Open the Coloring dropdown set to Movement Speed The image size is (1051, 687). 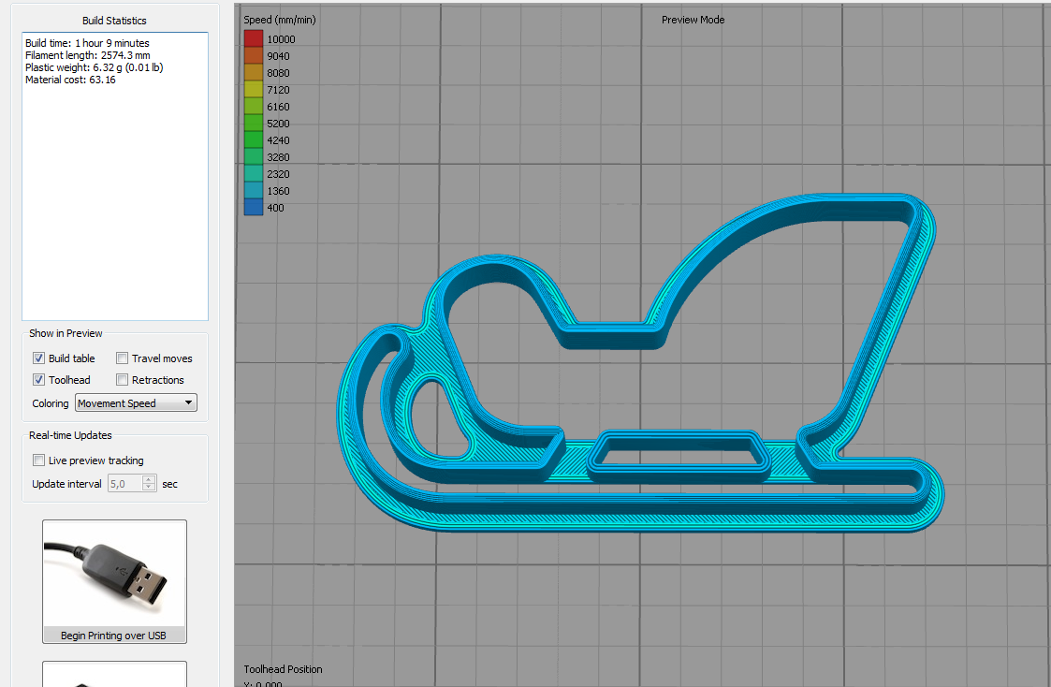pyautogui.click(x=136, y=403)
